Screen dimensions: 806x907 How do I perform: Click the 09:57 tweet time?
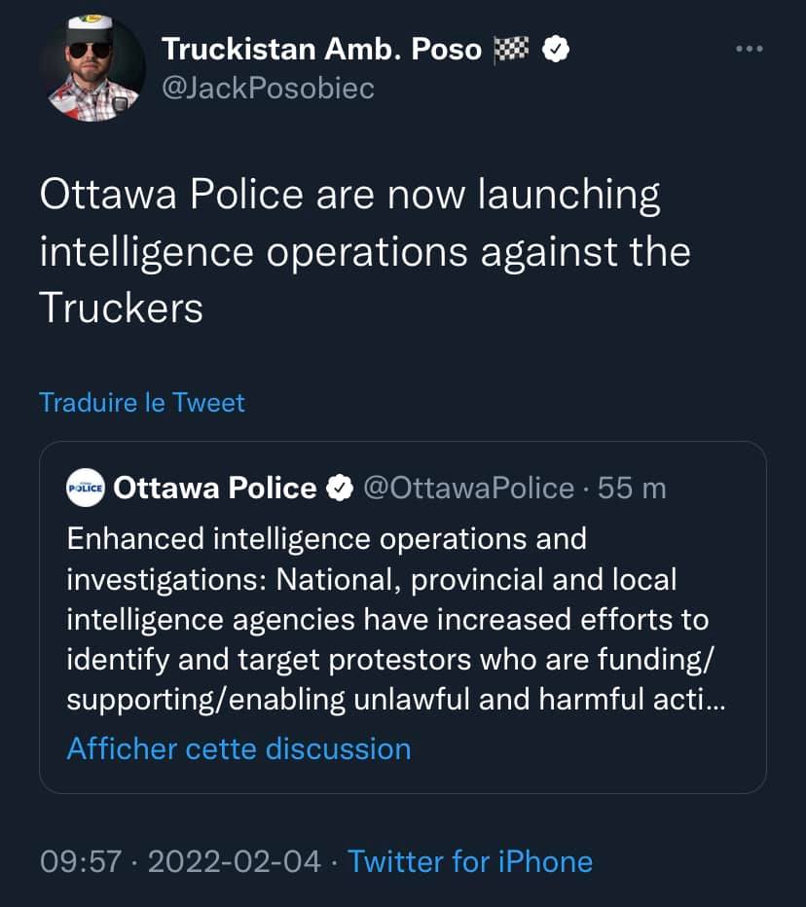[78, 861]
